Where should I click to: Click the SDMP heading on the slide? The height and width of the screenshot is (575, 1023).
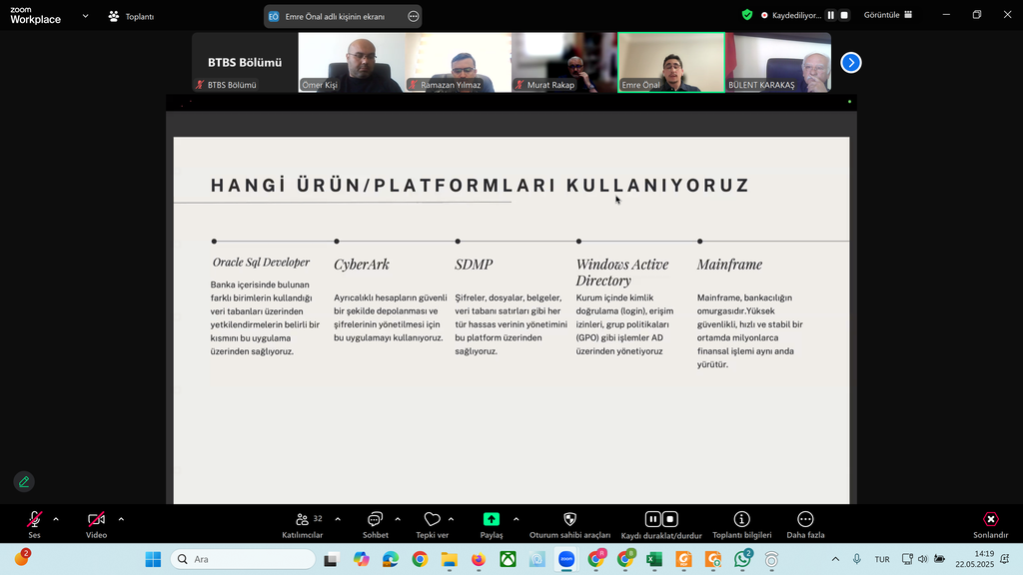tap(474, 264)
